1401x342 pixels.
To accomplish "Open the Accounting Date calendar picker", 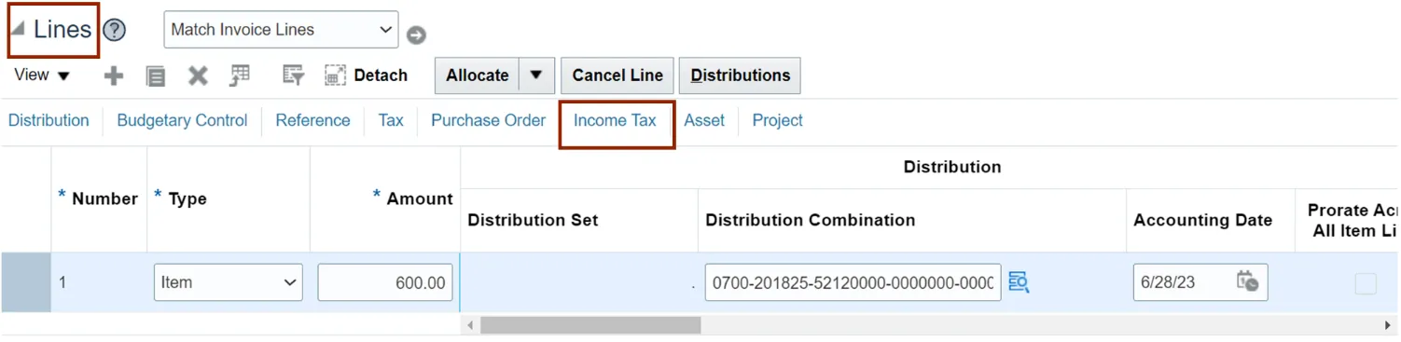I will (x=1247, y=281).
